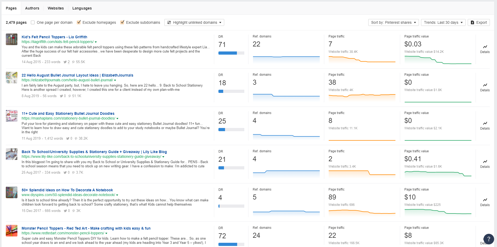Click Pinterest icon next to 51.1K shares

click(70, 96)
